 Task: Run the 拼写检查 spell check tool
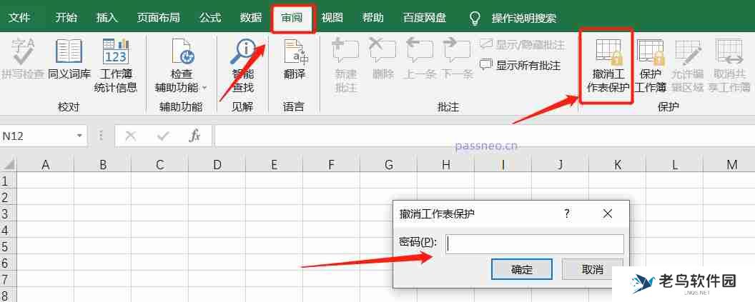(22, 59)
